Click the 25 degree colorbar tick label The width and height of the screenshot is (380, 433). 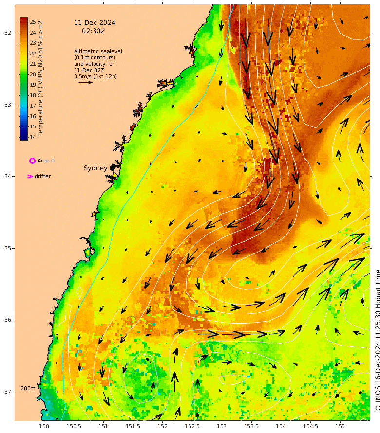33,22
